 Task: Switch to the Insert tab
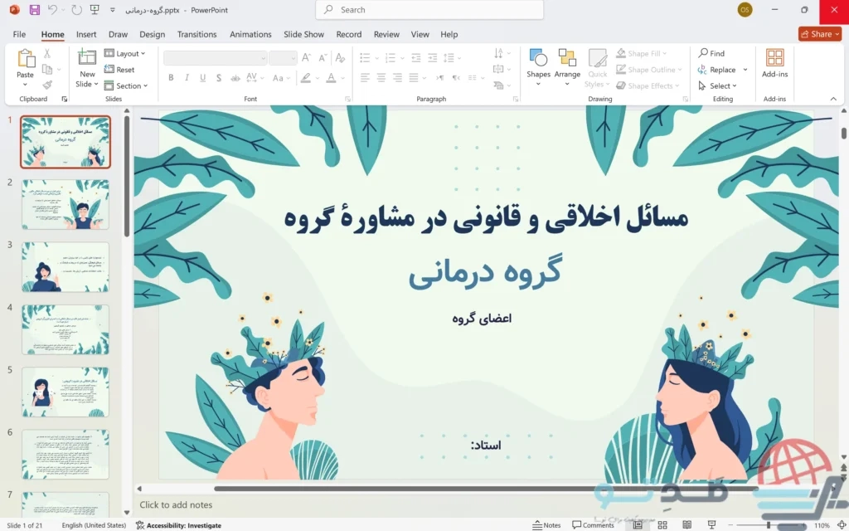[x=86, y=34]
